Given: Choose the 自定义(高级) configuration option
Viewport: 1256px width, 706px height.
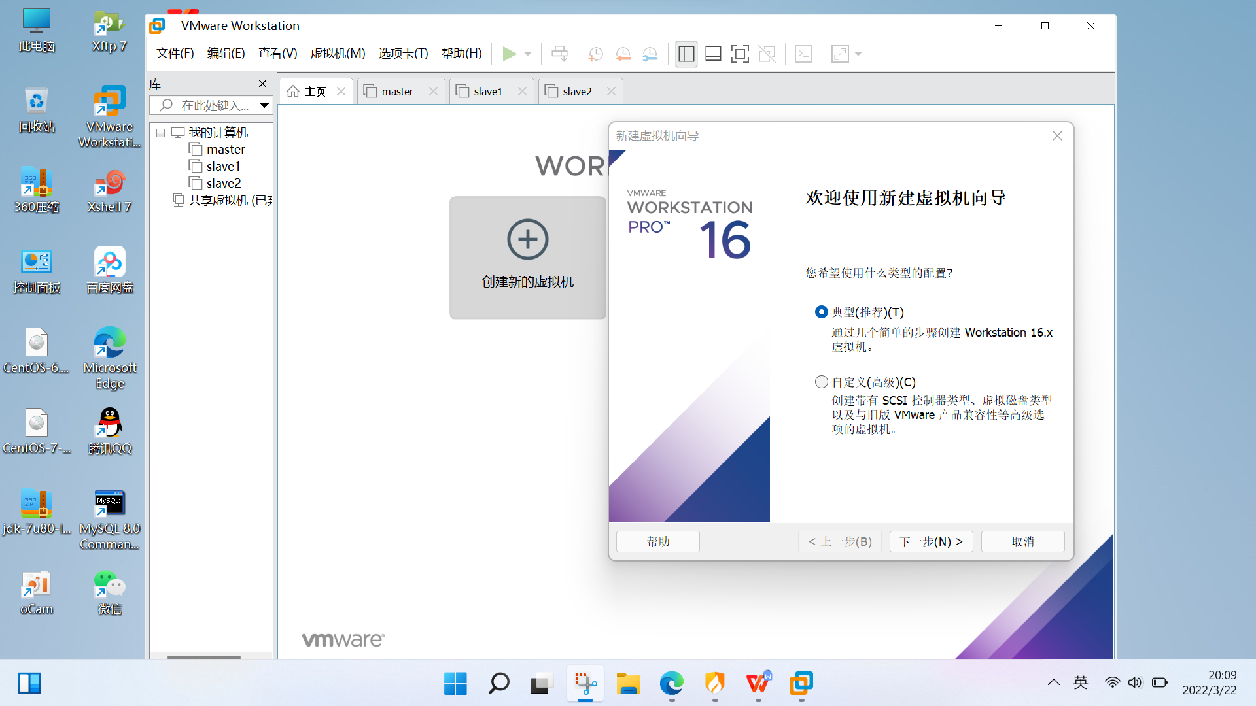Looking at the screenshot, I should click(821, 381).
